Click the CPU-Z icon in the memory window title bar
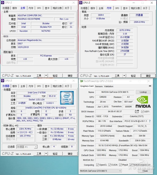This screenshot has height=175, width=157. (81, 3)
